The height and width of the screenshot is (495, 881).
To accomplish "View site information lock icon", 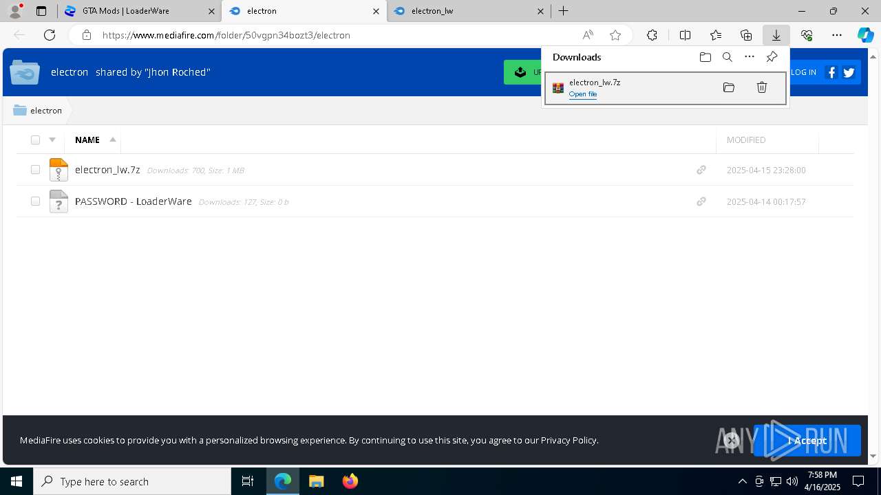I will [86, 35].
